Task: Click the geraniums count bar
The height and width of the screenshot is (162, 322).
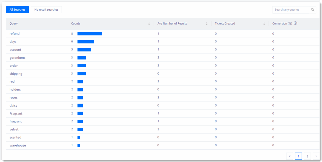Action: click(82, 58)
